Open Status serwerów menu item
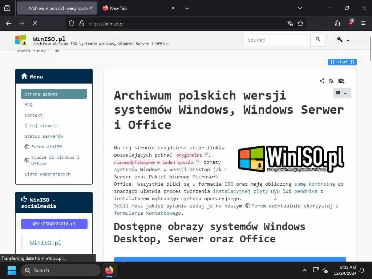The image size is (372, 279). [x=44, y=136]
